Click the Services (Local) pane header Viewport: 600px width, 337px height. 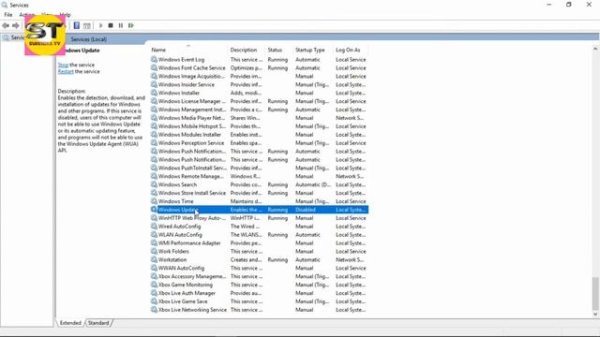pyautogui.click(x=88, y=39)
